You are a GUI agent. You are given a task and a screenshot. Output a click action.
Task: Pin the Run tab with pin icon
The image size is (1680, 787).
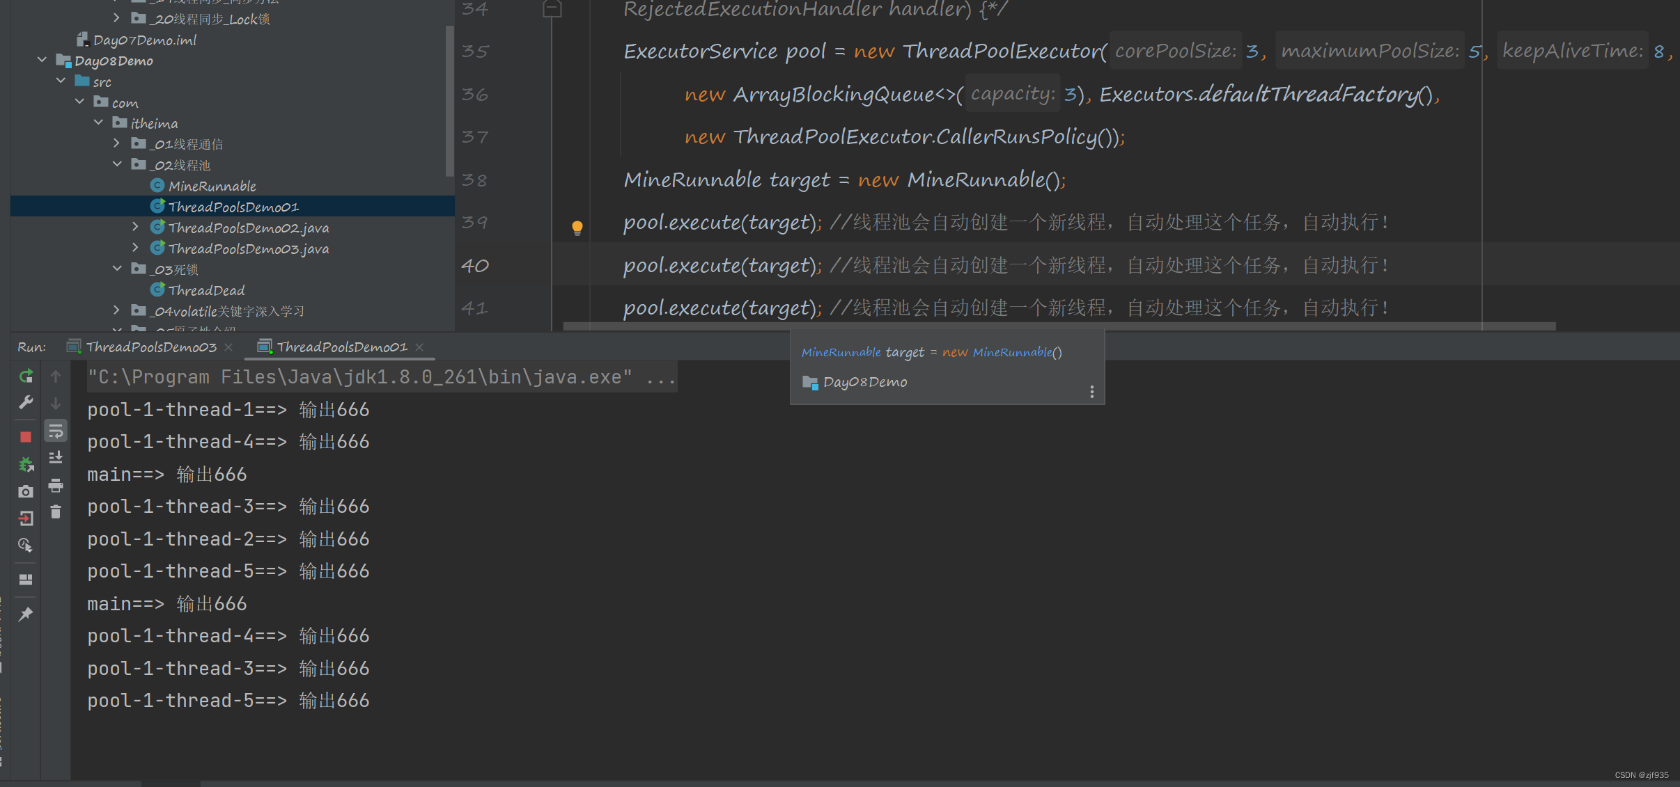26,614
